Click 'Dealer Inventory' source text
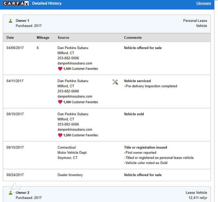The width and height of the screenshot is (218, 202). [x=70, y=175]
